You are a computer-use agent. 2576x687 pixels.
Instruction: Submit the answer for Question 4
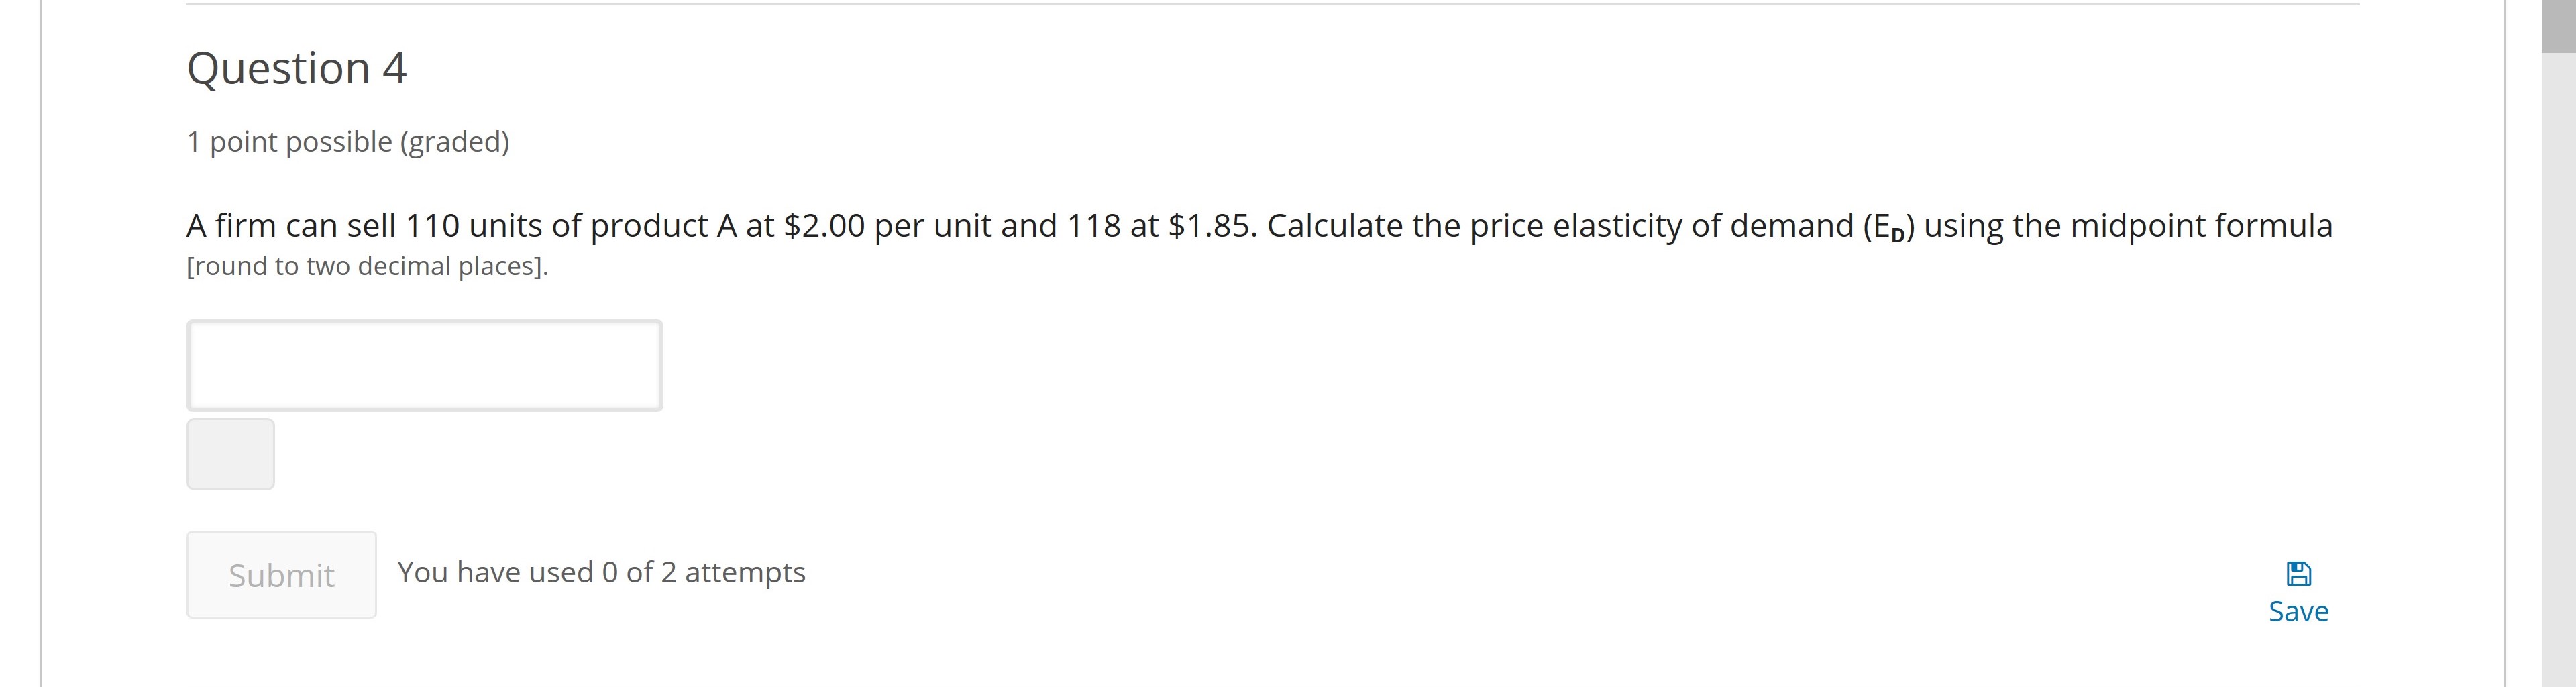(x=281, y=574)
